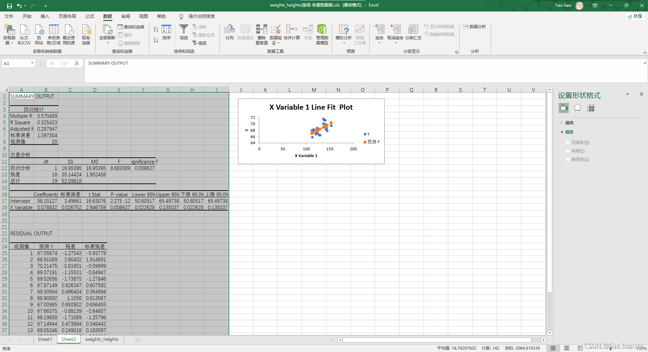Open the Name Box dropdown arrow
This screenshot has width=648, height=352.
coord(32,63)
